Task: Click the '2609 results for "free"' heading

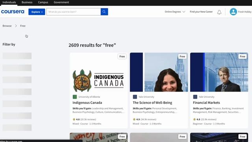Action: (x=92, y=45)
